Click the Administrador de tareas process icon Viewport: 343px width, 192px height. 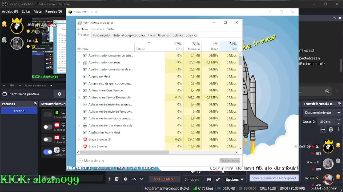tap(85, 62)
